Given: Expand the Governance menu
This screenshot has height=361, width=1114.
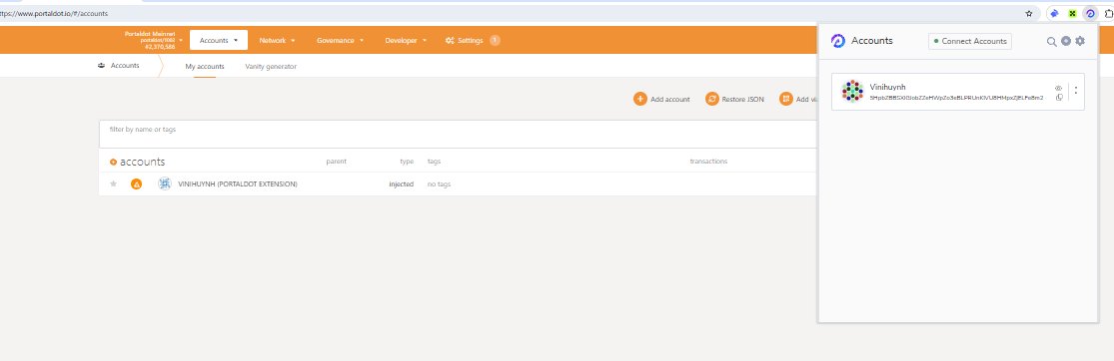Looking at the screenshot, I should point(341,41).
